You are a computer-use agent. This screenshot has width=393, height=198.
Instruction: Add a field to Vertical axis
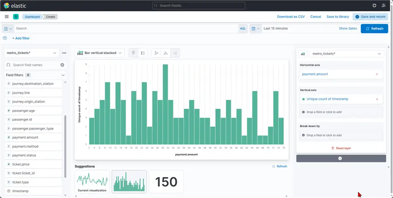tap(341, 113)
